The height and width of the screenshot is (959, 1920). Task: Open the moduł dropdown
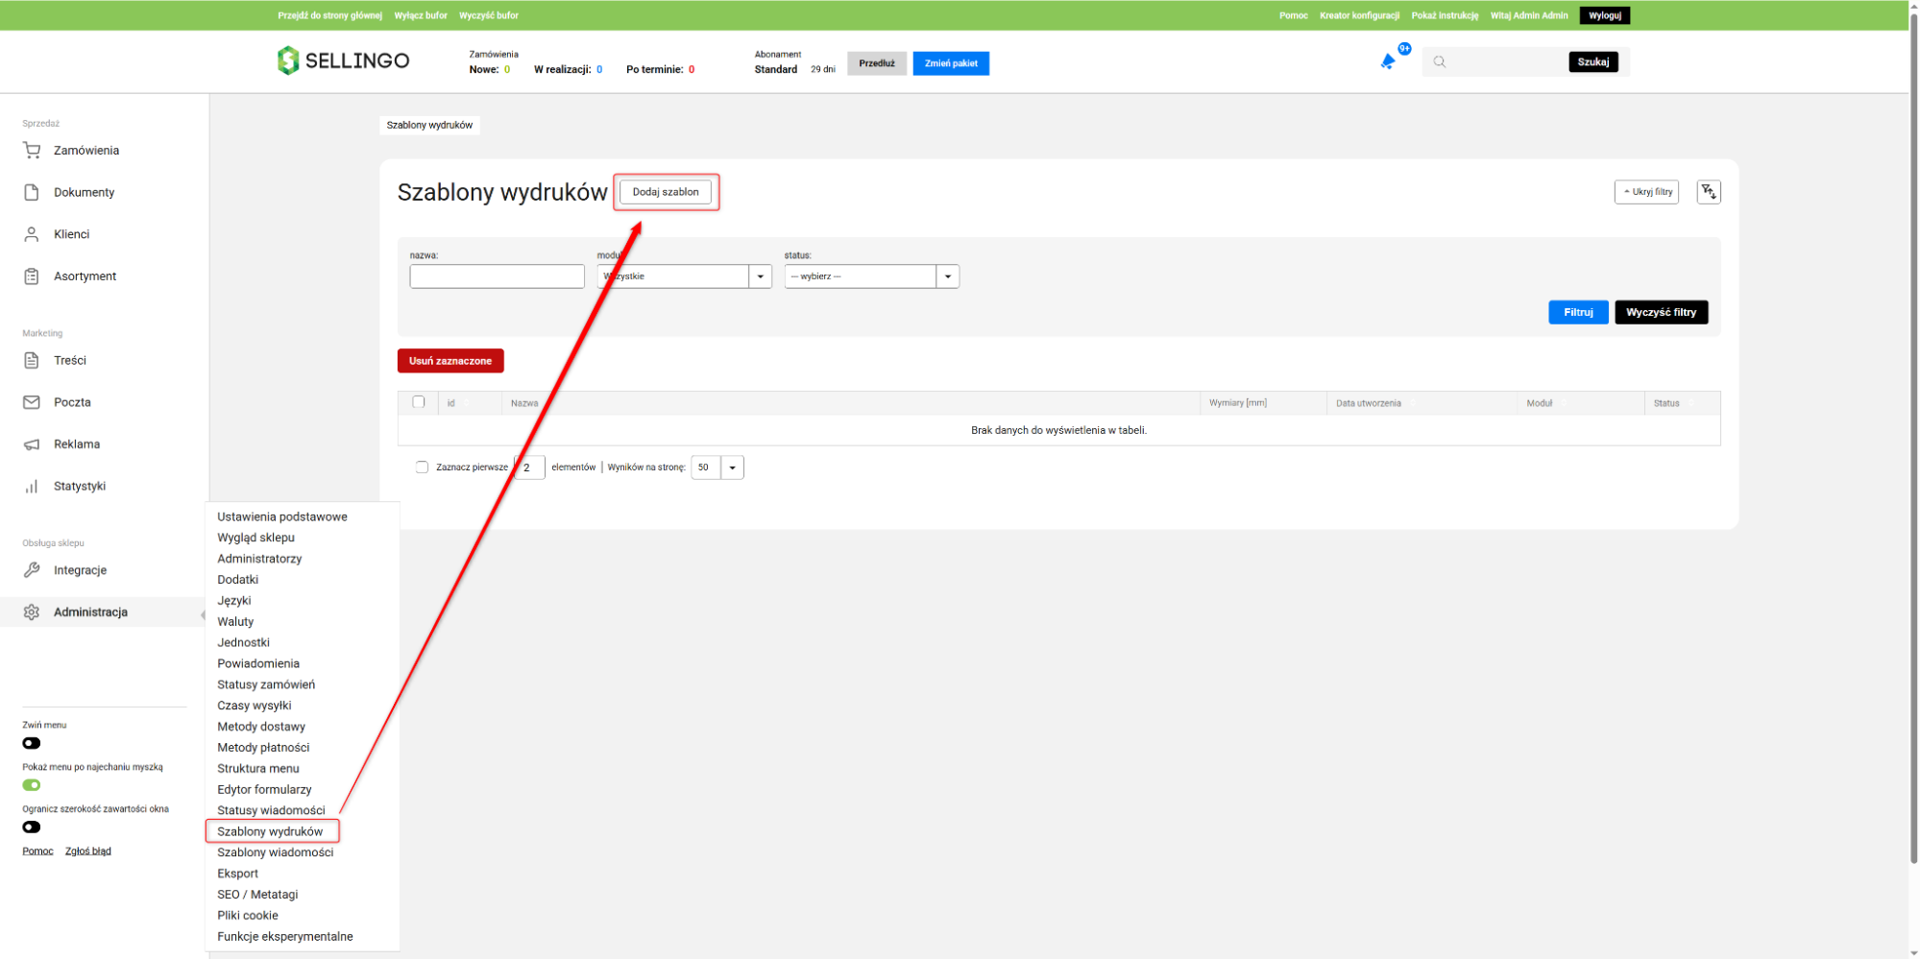684,276
